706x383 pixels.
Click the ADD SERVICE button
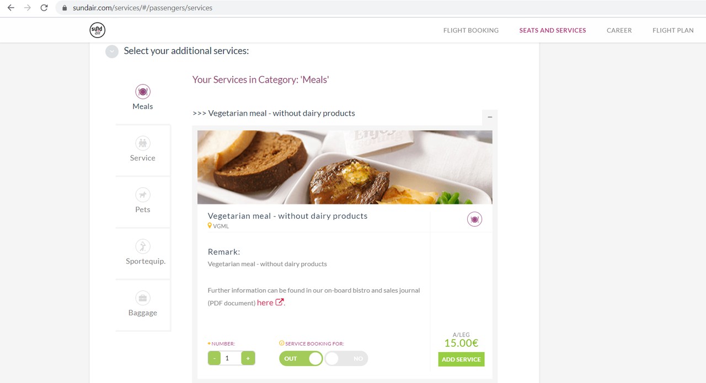click(x=462, y=359)
